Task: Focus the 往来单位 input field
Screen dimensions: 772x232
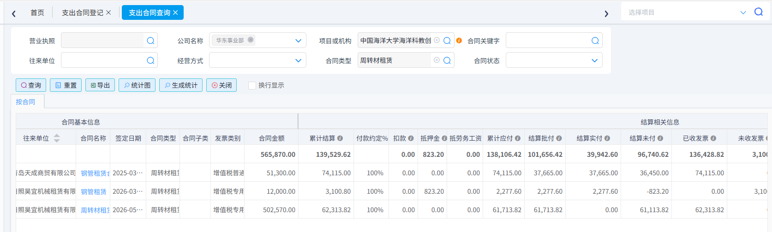Action: pos(102,60)
